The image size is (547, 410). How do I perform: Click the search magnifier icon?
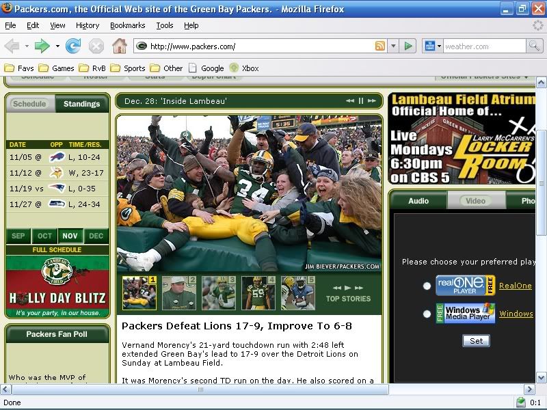pos(534,46)
